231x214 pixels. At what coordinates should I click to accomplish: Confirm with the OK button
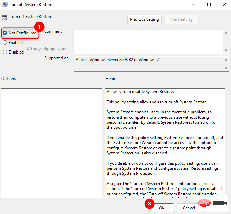point(162,208)
